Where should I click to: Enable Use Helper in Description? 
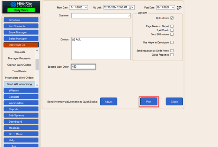tap(172, 42)
